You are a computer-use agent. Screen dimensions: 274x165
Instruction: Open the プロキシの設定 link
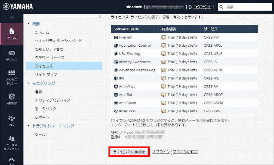[x=186, y=152]
